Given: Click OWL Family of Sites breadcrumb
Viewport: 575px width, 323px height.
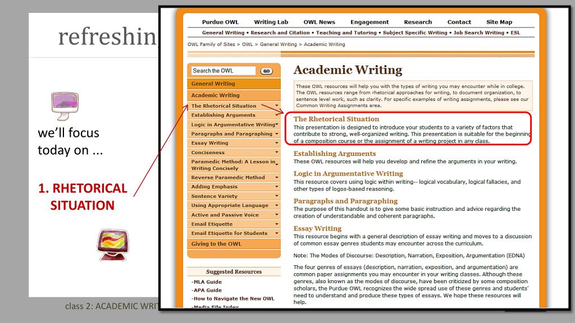Looking at the screenshot, I should point(211,44).
